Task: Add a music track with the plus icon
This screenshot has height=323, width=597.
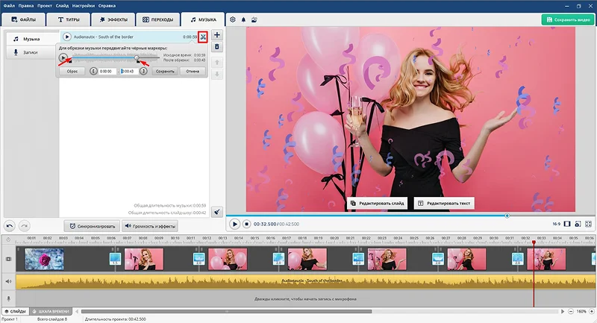Action: click(x=217, y=35)
